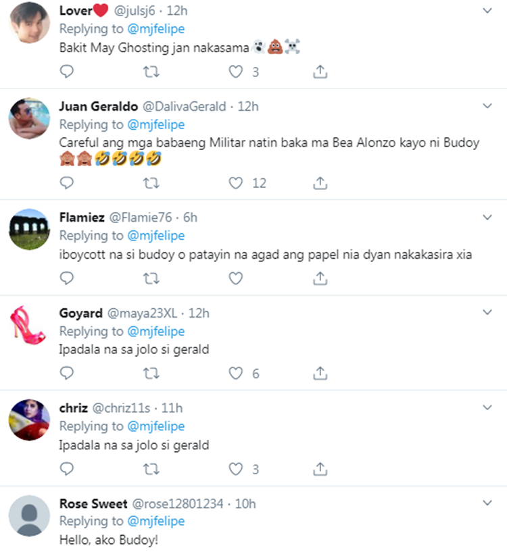Open more options chevron on Lover's tweet

[487, 11]
